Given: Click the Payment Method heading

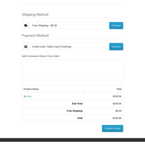Looking at the screenshot, I should point(35,36).
